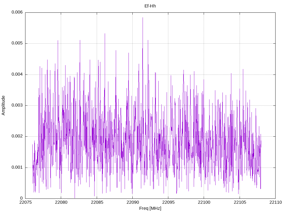Click the 'Freq [MHz]' x-axis label
283x212 pixels.
(150, 208)
